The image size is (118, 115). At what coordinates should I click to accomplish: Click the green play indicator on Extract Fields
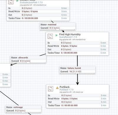point(17,1)
